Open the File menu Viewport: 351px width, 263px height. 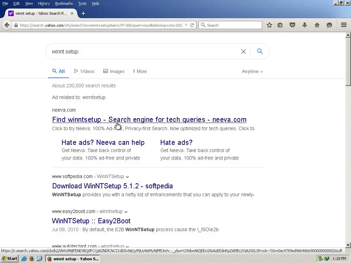point(5,3)
